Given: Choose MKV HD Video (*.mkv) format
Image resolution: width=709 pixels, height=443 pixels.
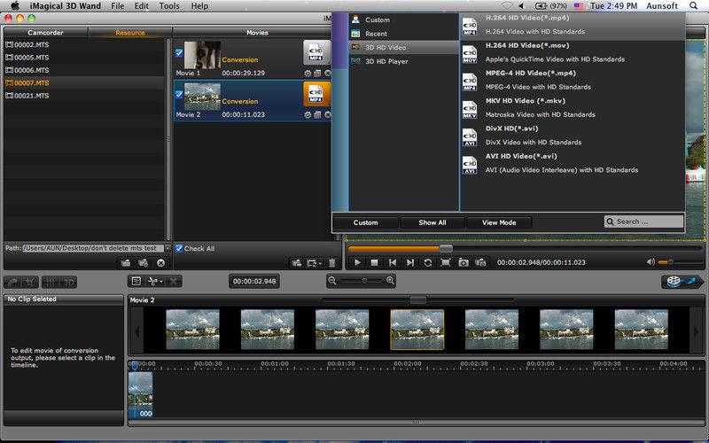Looking at the screenshot, I should click(x=573, y=107).
